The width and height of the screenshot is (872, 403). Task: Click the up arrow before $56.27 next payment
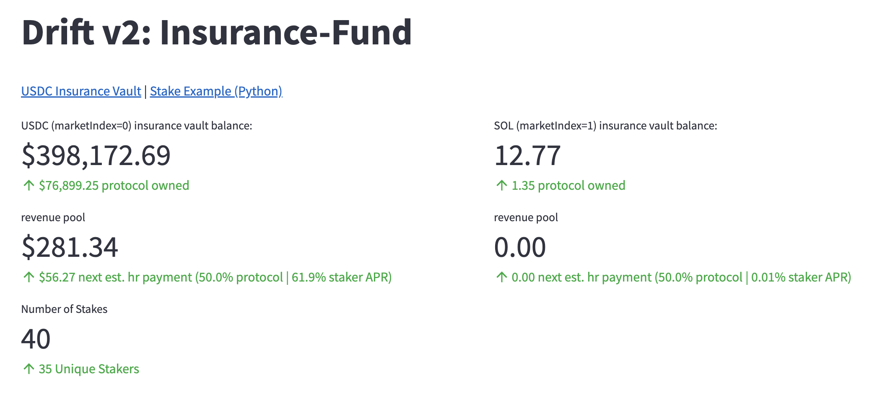29,277
